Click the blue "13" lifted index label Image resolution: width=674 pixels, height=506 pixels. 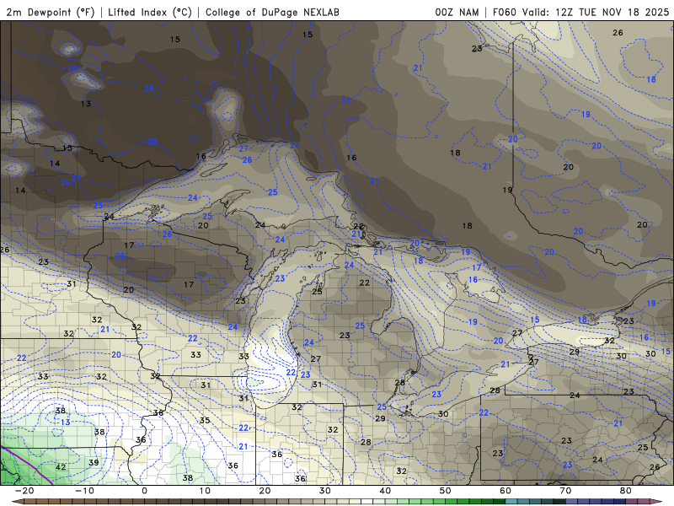pos(66,423)
